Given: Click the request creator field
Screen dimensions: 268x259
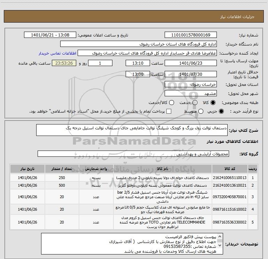Looking at the screenshot, I should [147, 53].
